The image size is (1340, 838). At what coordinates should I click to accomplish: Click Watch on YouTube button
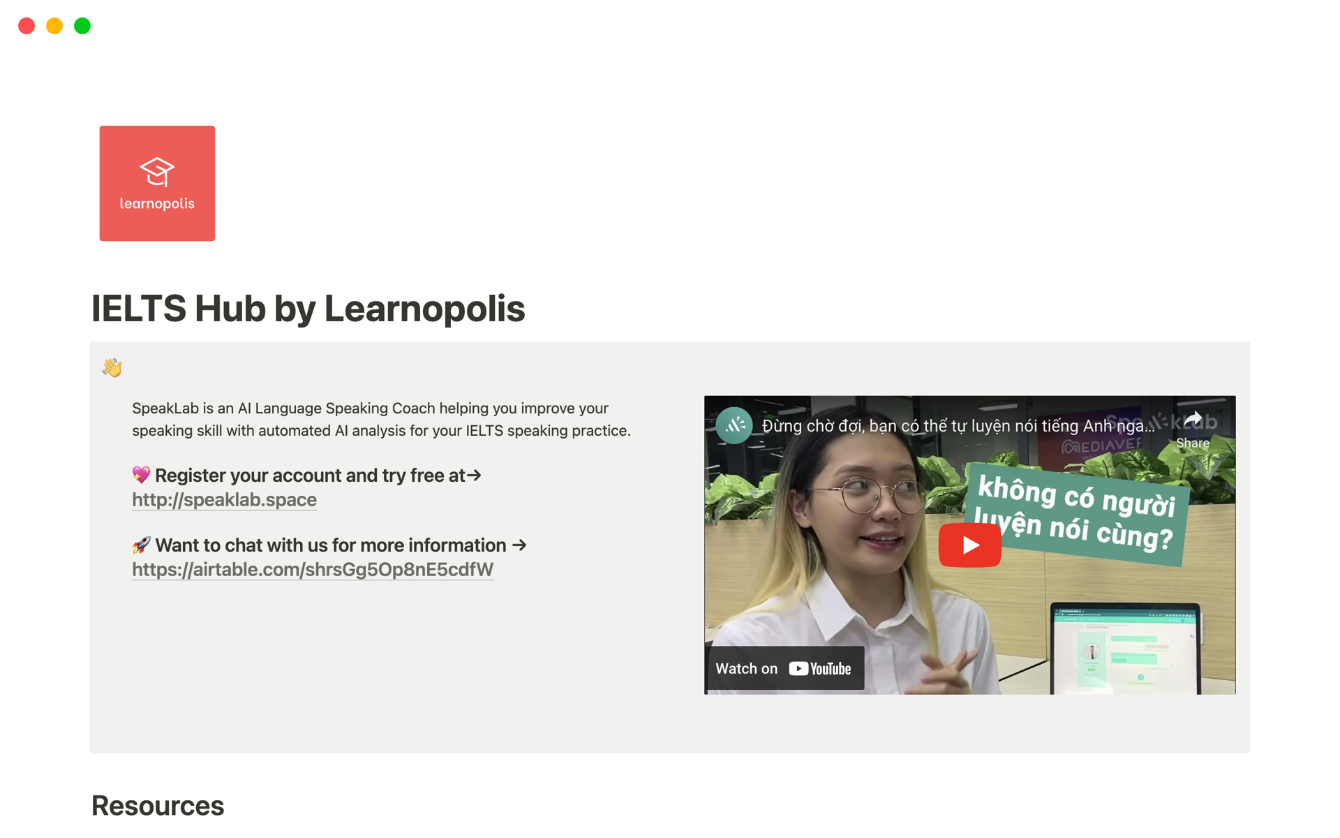(784, 668)
